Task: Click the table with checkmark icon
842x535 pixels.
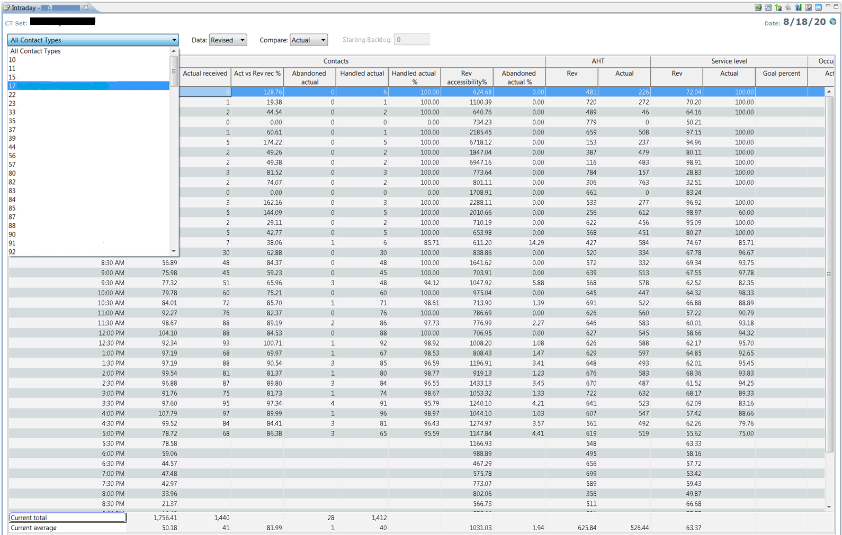Action: tap(808, 7)
